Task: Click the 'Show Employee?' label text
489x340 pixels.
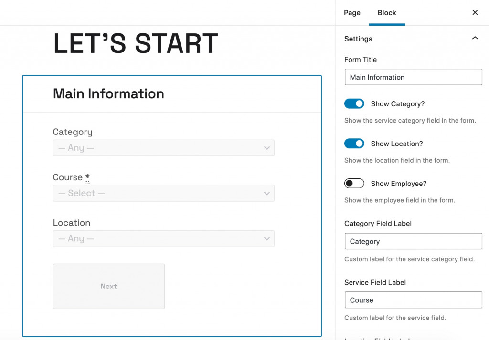Action: 399,184
